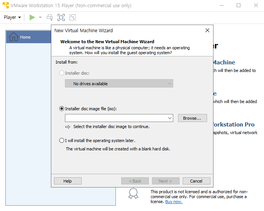Click the green Power On play icon
This screenshot has width=264, height=211.
pos(32,17)
